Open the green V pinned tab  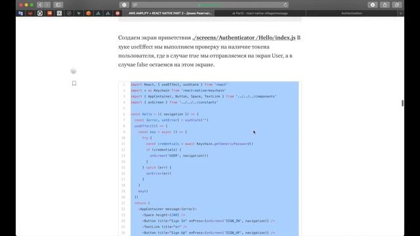coord(79,13)
